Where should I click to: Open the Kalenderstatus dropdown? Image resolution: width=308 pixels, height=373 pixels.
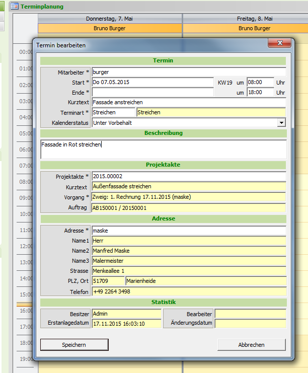point(281,122)
